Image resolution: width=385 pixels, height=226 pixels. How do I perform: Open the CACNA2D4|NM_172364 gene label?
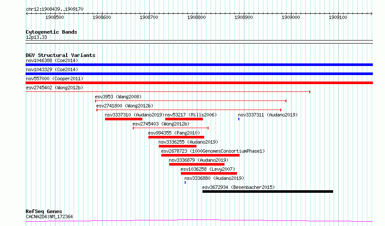tap(49, 217)
